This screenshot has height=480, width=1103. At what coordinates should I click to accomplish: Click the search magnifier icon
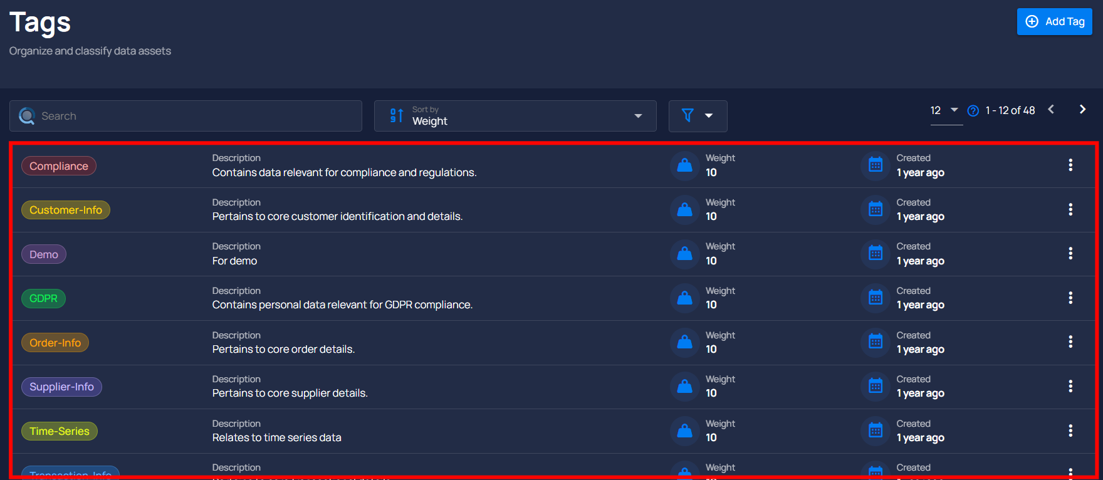click(x=27, y=116)
